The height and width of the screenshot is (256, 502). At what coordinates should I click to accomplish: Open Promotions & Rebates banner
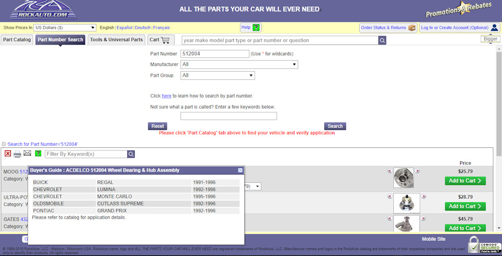(459, 9)
